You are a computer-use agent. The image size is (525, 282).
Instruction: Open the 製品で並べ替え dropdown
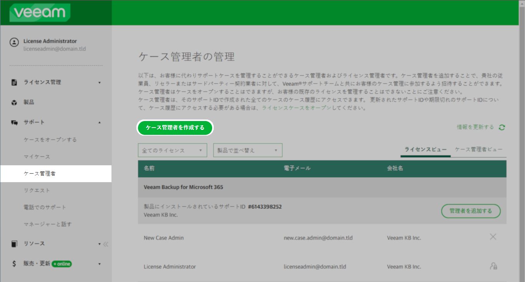[x=248, y=150]
